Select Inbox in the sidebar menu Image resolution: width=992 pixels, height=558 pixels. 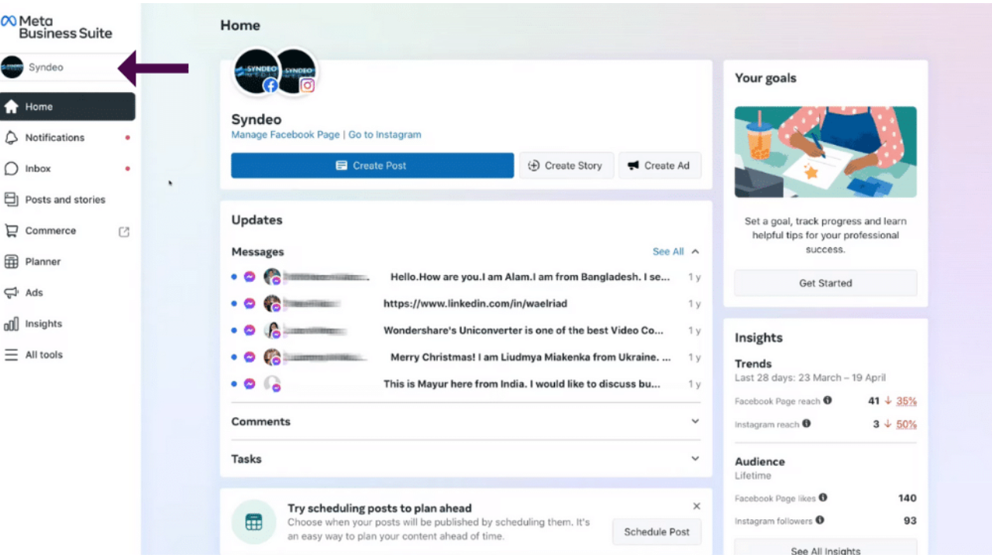pyautogui.click(x=38, y=168)
